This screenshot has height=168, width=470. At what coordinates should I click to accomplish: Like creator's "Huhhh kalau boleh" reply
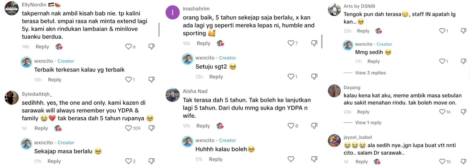tap(291, 159)
